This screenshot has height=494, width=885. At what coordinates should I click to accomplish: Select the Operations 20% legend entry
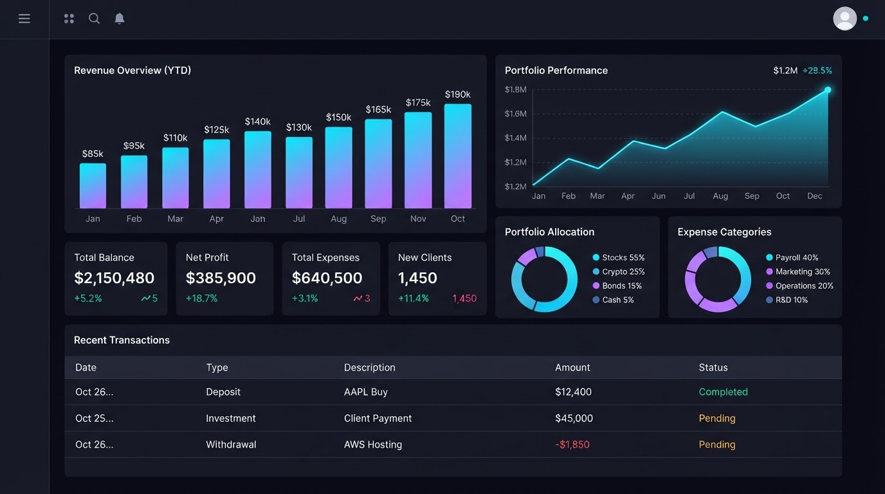[799, 286]
